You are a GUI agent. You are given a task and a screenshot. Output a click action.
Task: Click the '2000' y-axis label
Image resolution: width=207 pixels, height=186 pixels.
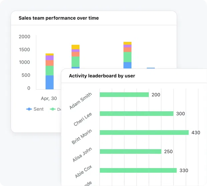(x=24, y=37)
